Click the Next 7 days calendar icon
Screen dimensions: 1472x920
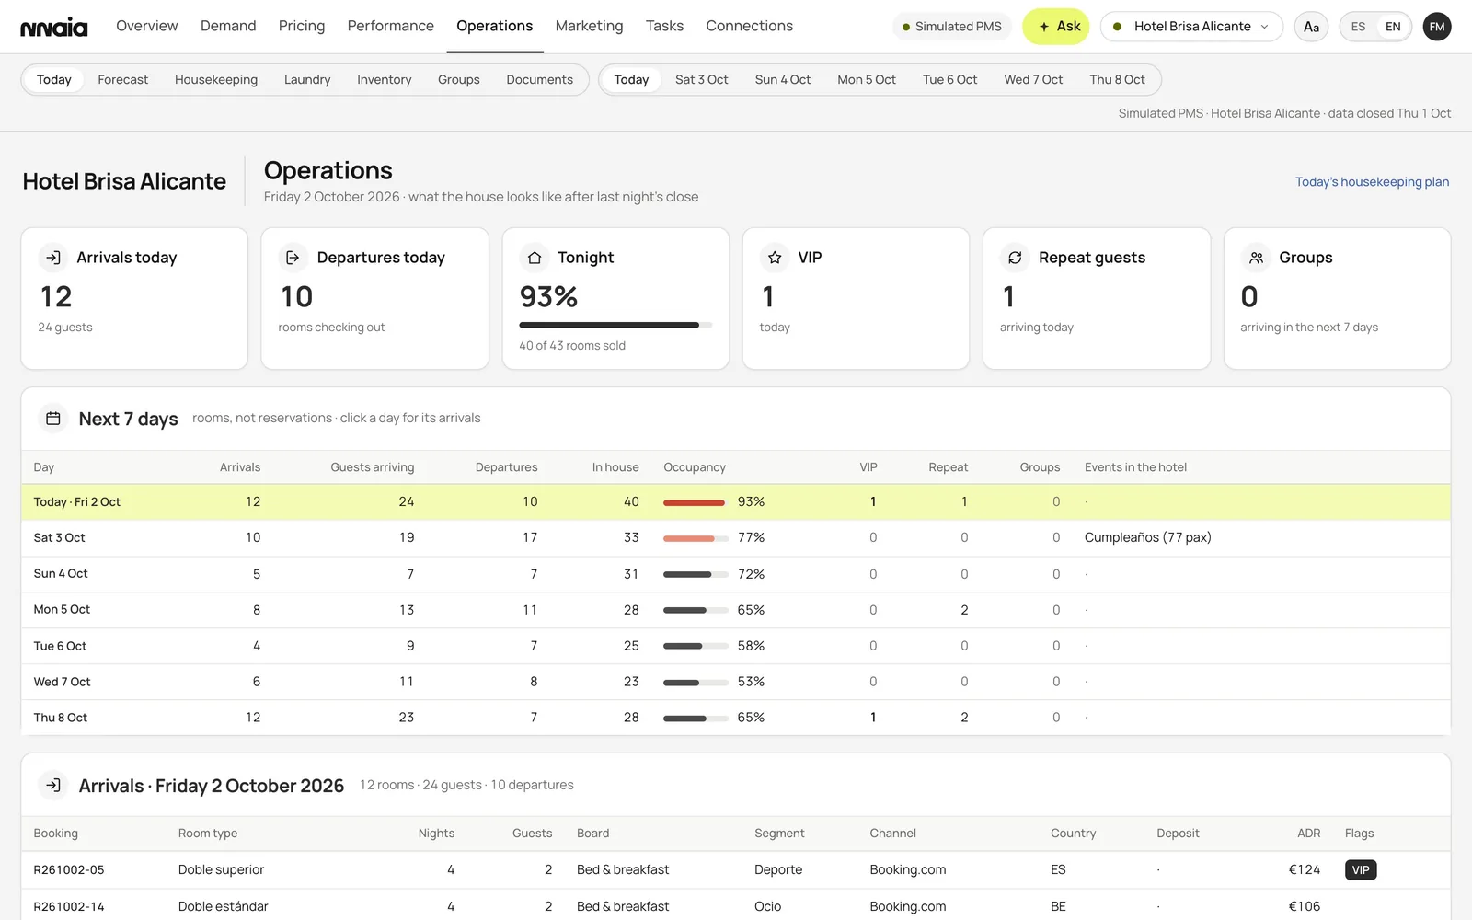coord(53,419)
